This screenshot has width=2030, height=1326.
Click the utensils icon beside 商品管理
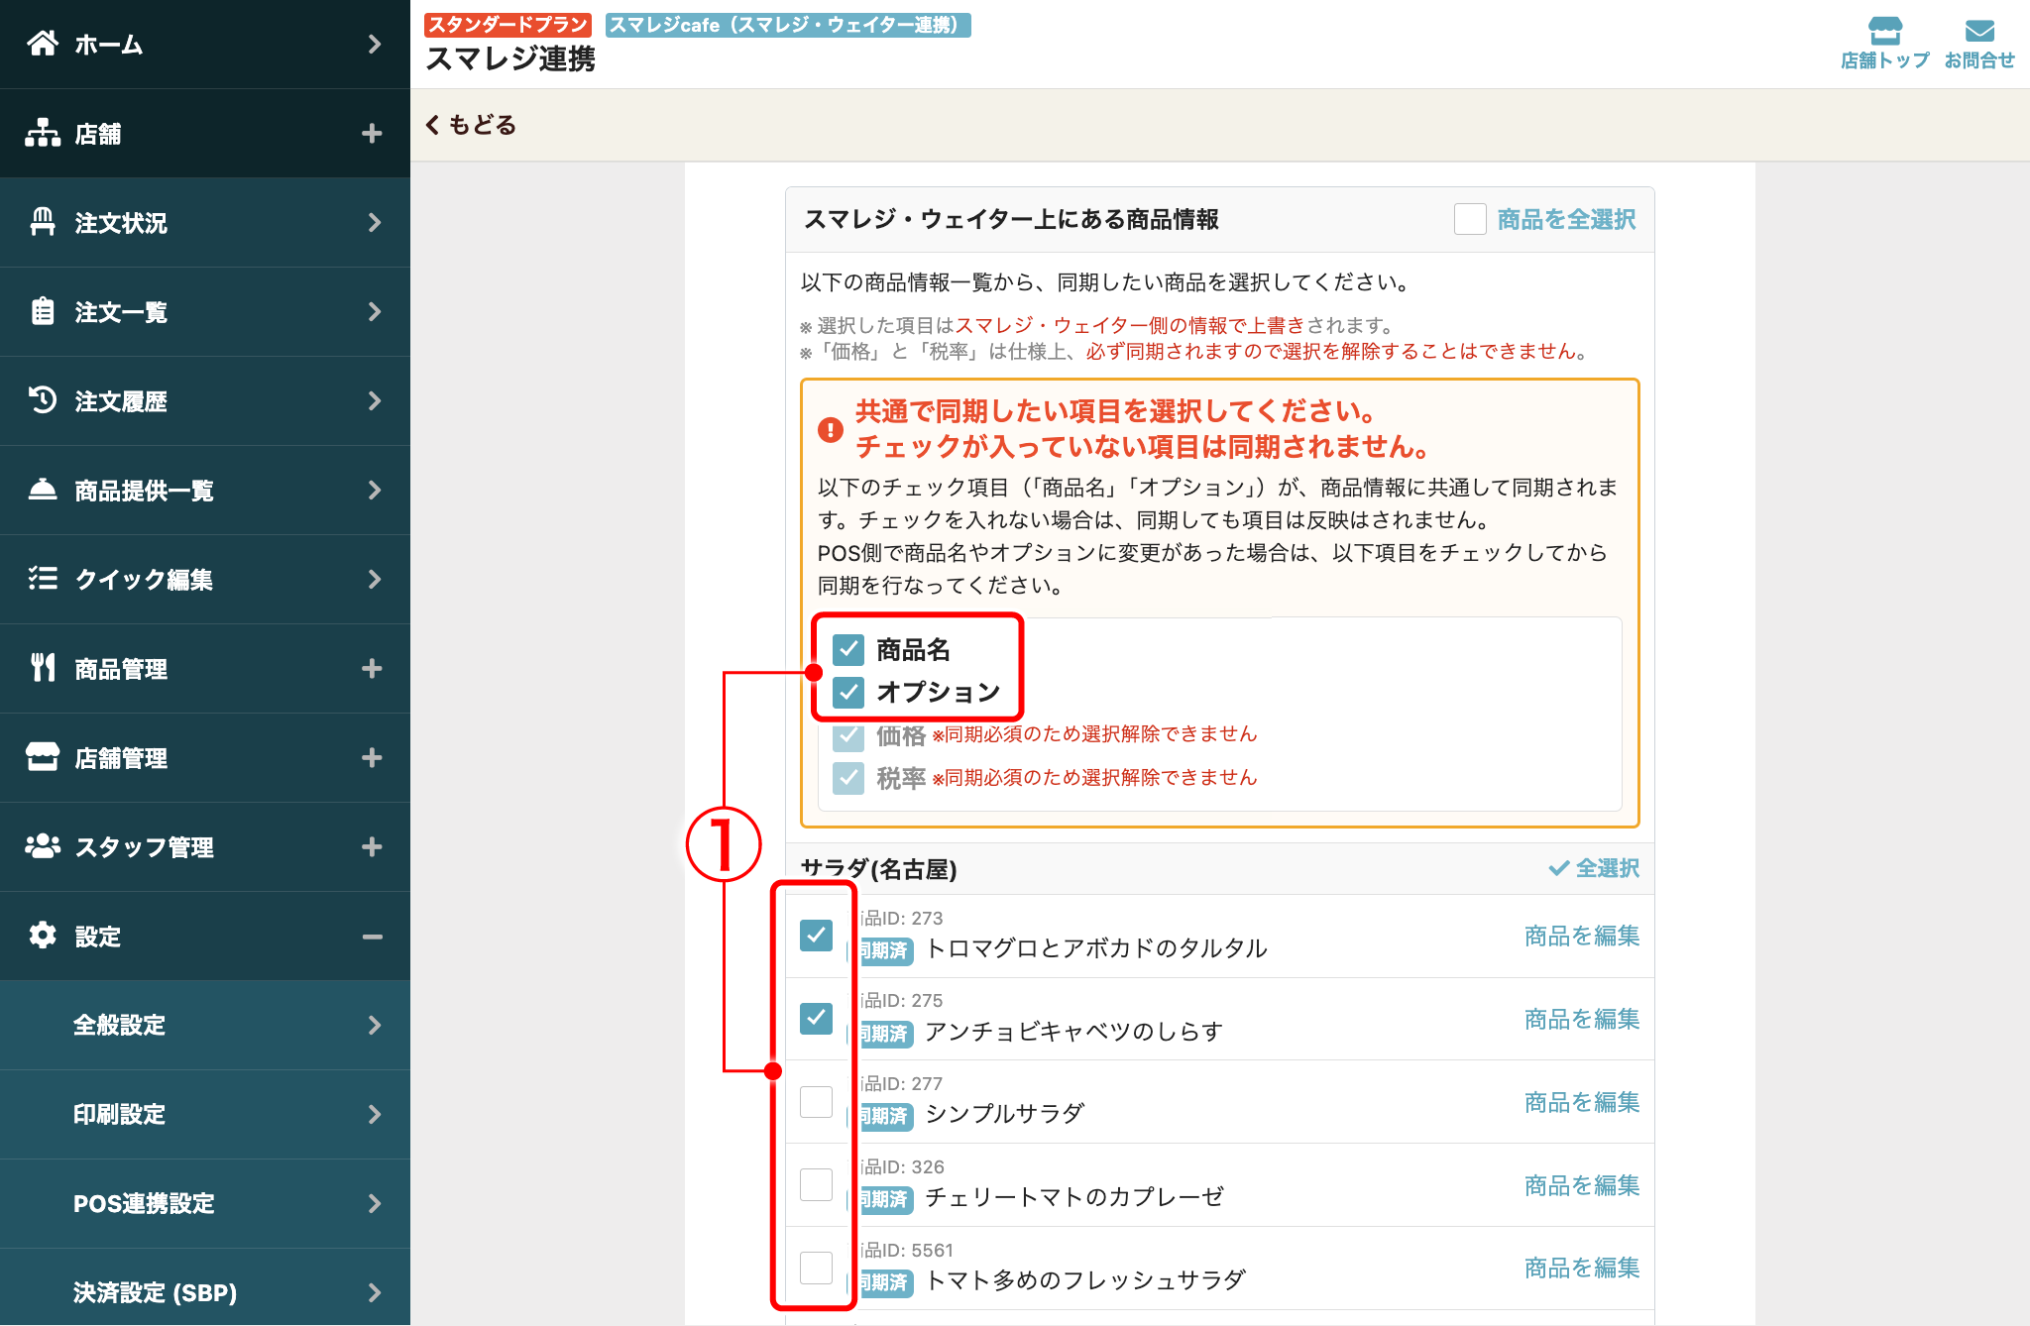click(43, 668)
